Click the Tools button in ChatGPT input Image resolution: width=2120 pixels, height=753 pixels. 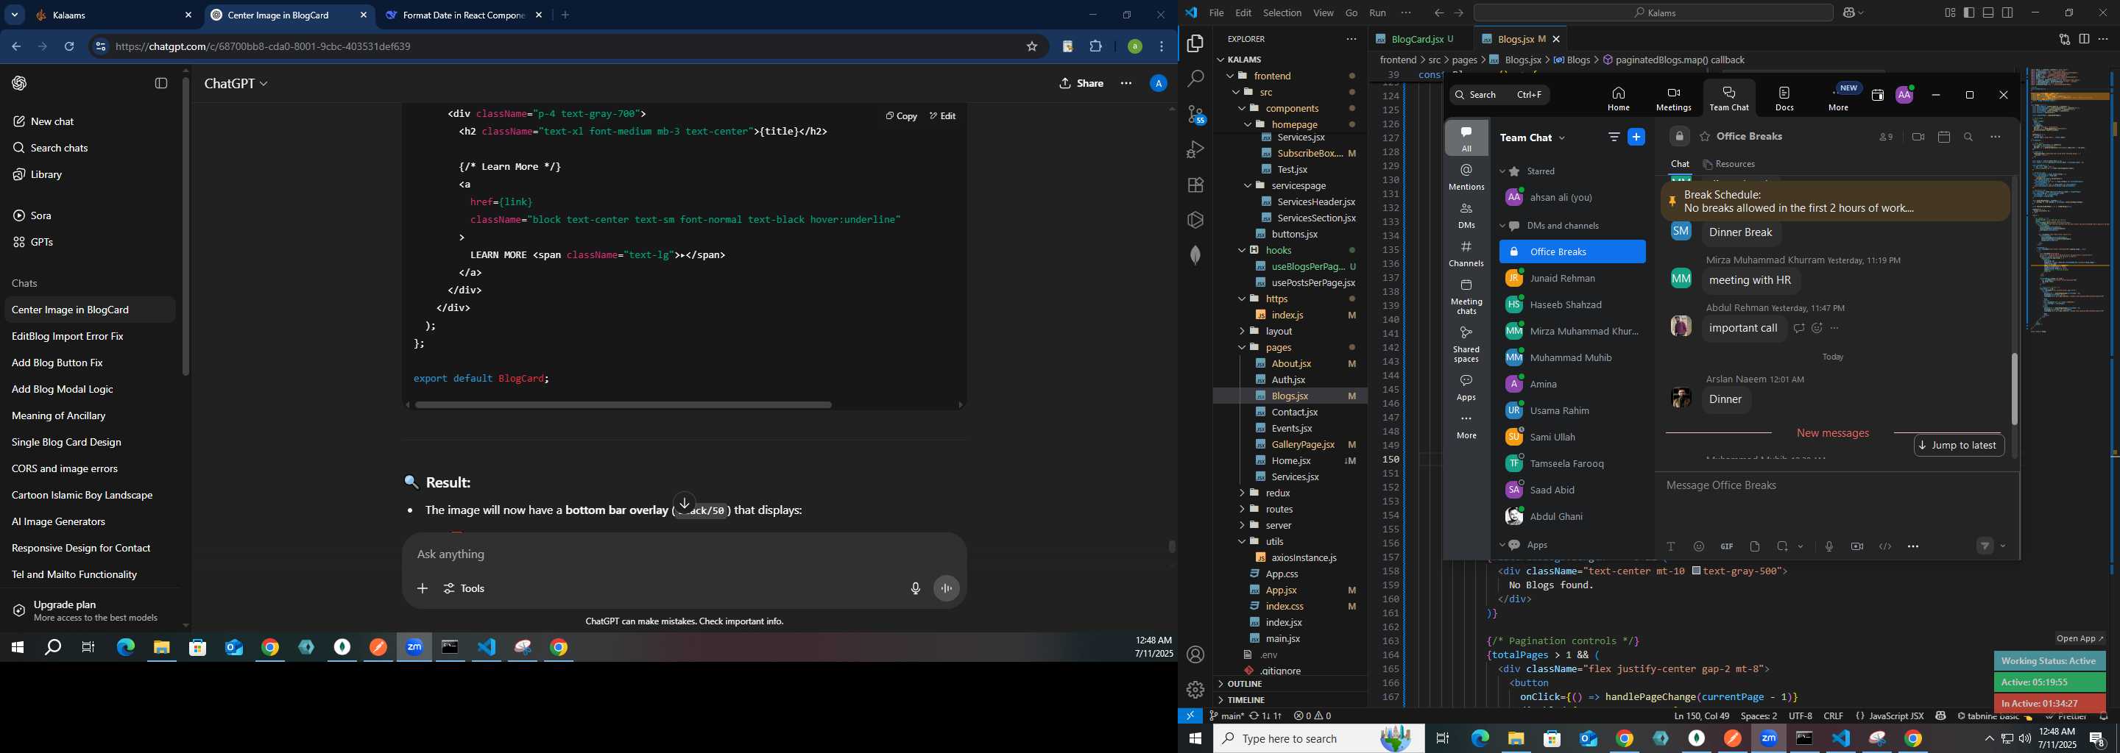click(465, 588)
